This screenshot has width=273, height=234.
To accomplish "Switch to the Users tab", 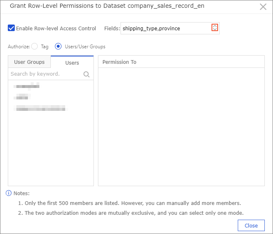I will 72,63.
